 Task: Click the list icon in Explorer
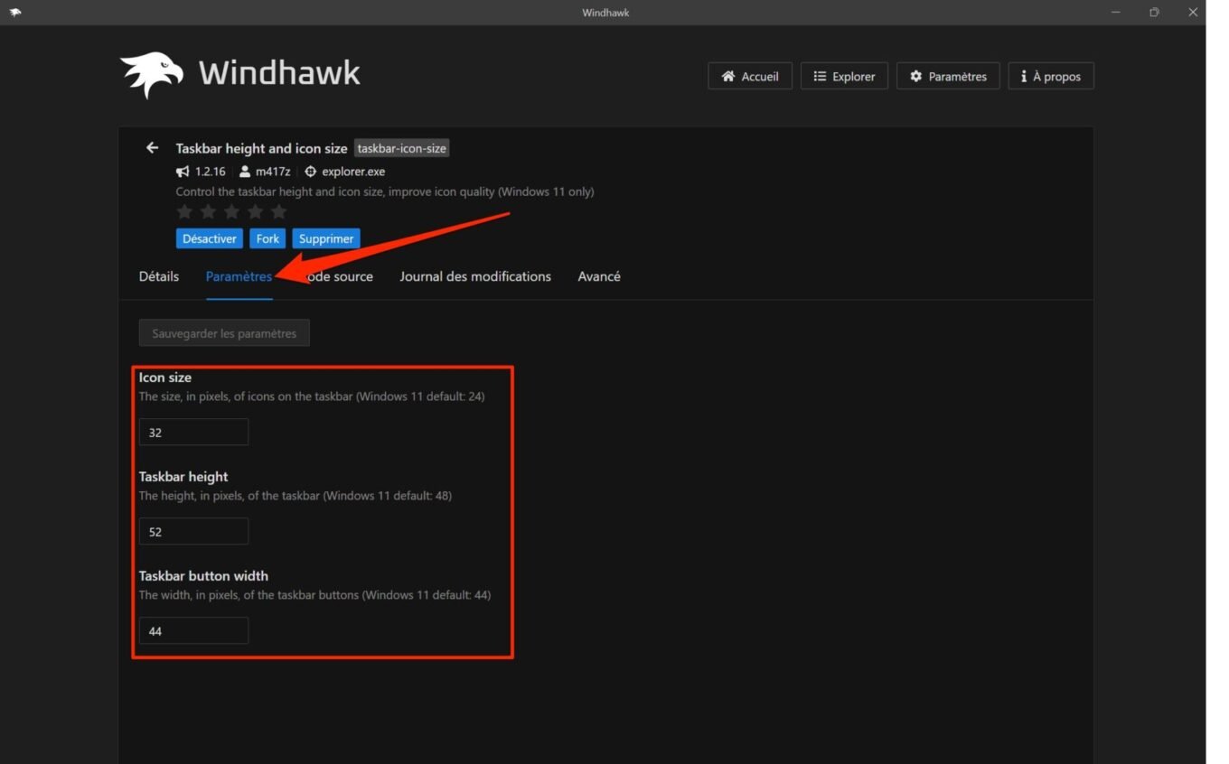coord(820,76)
